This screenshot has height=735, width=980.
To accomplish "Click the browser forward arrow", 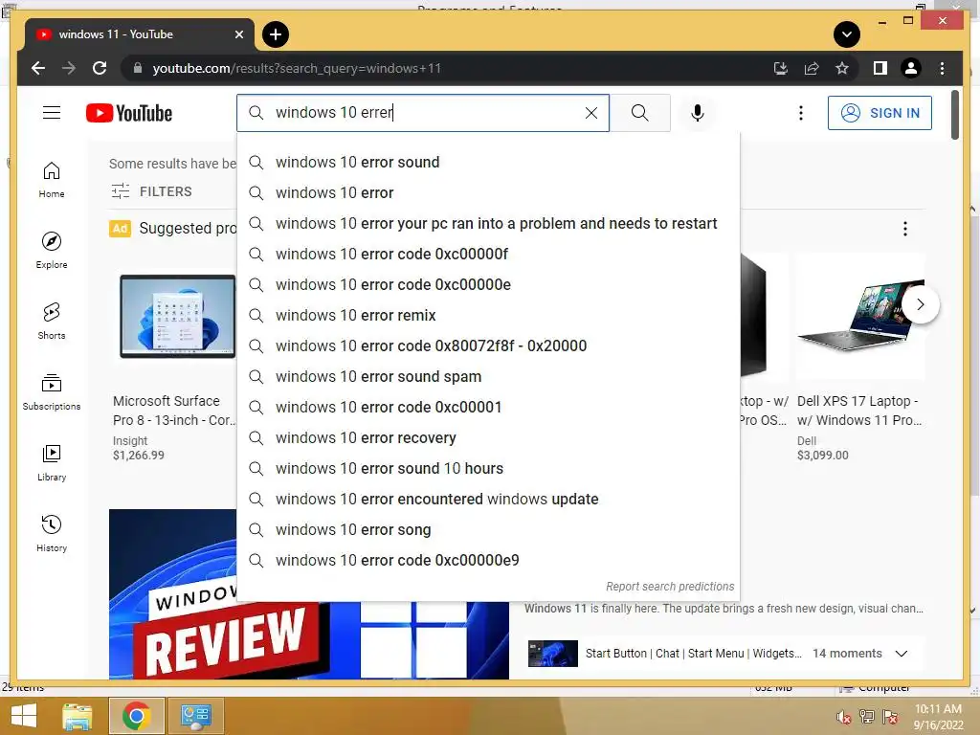I will (69, 68).
